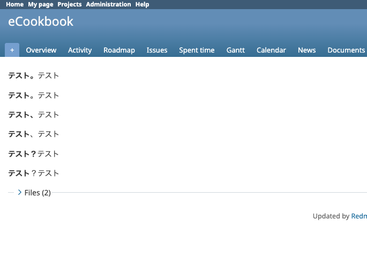View the Spent time tab
Screen dimensions: 367x270
pos(197,50)
